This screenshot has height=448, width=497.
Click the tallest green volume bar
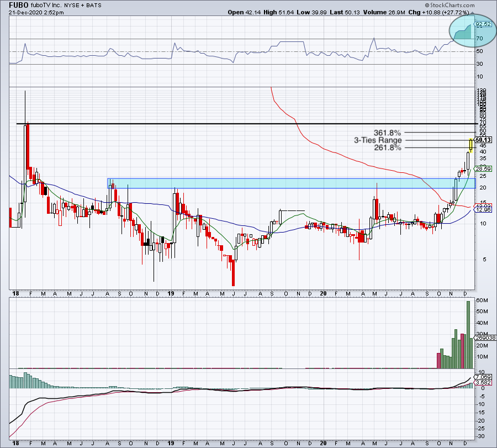(469, 335)
